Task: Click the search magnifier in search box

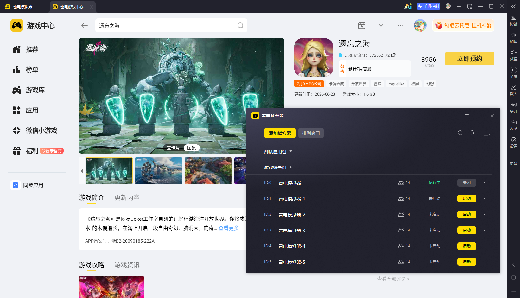Action: pos(240,25)
